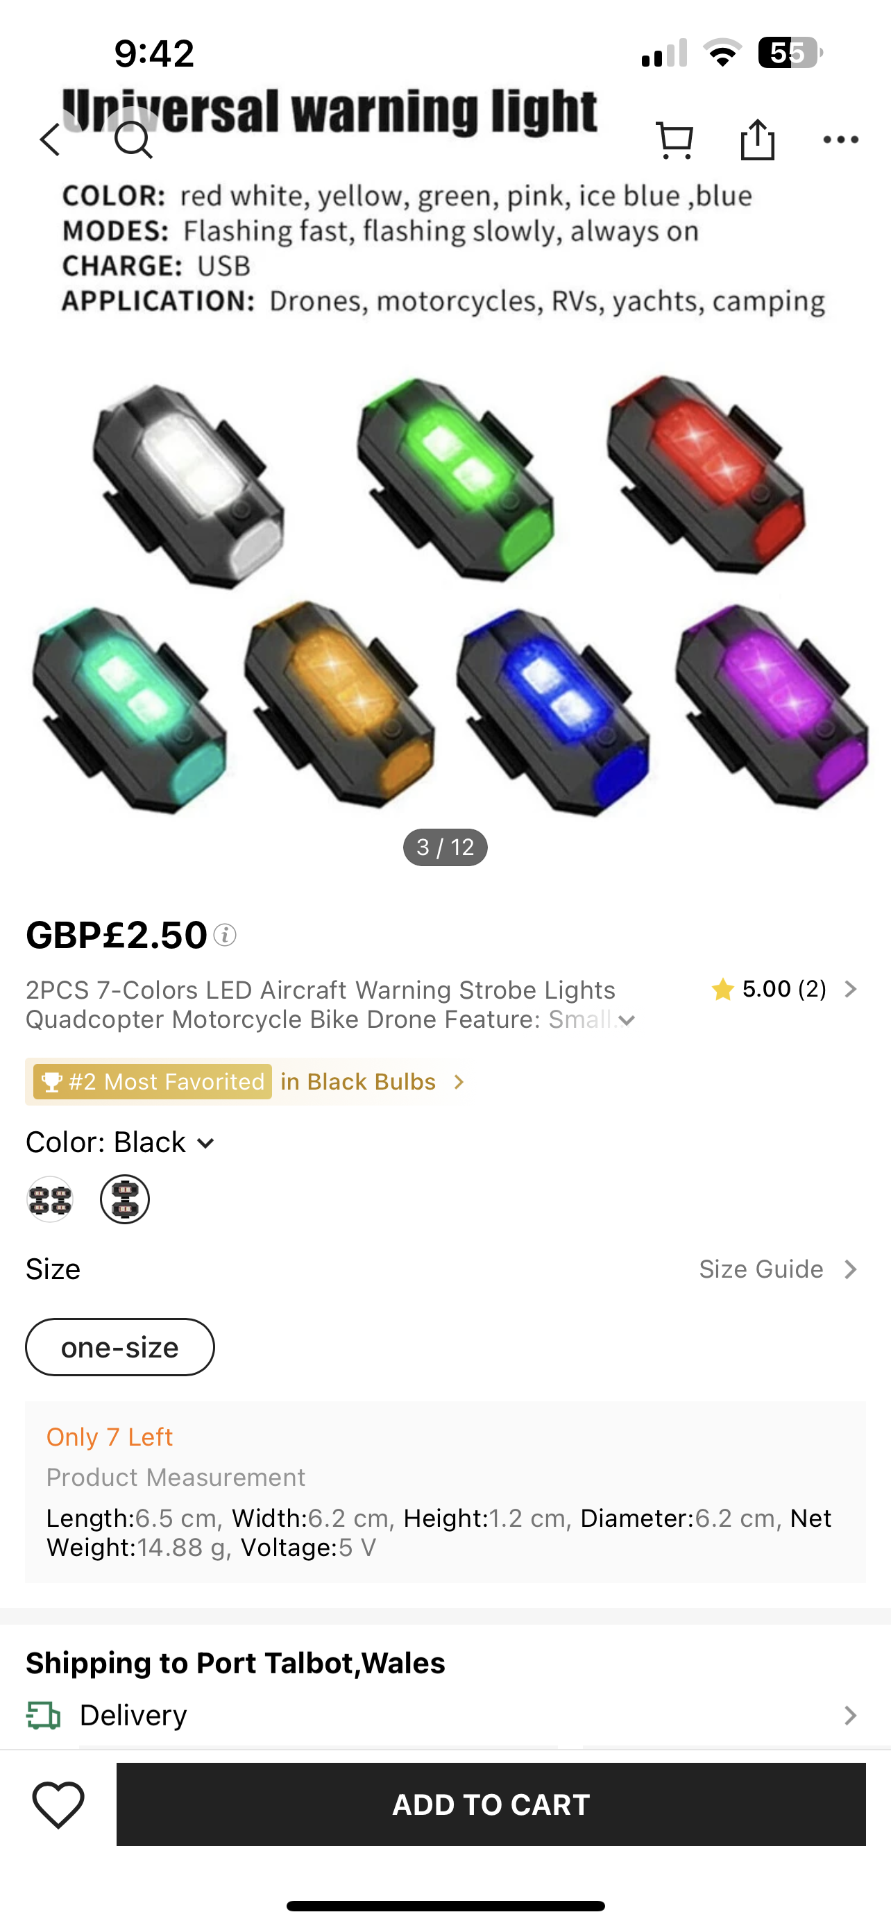The width and height of the screenshot is (891, 1928).
Task: Choose the one-size option
Action: click(x=119, y=1347)
